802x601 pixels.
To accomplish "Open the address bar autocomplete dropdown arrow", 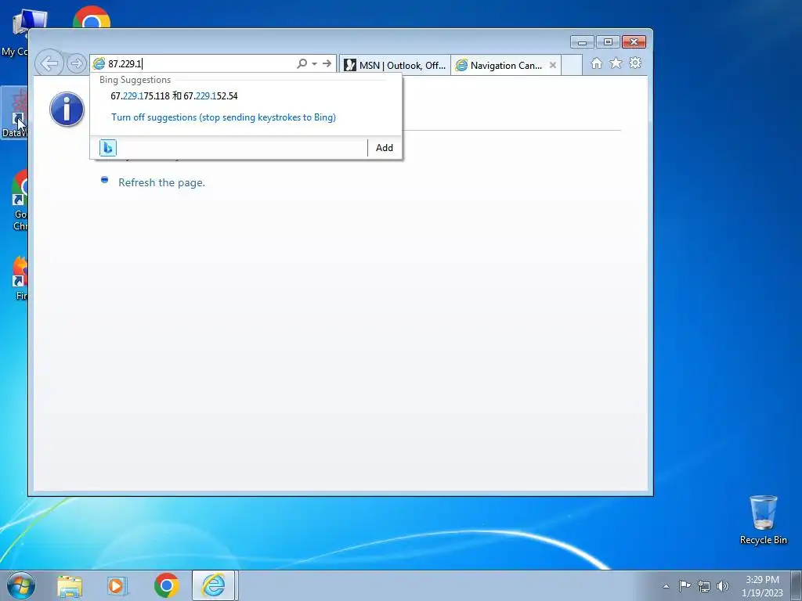I will (315, 64).
